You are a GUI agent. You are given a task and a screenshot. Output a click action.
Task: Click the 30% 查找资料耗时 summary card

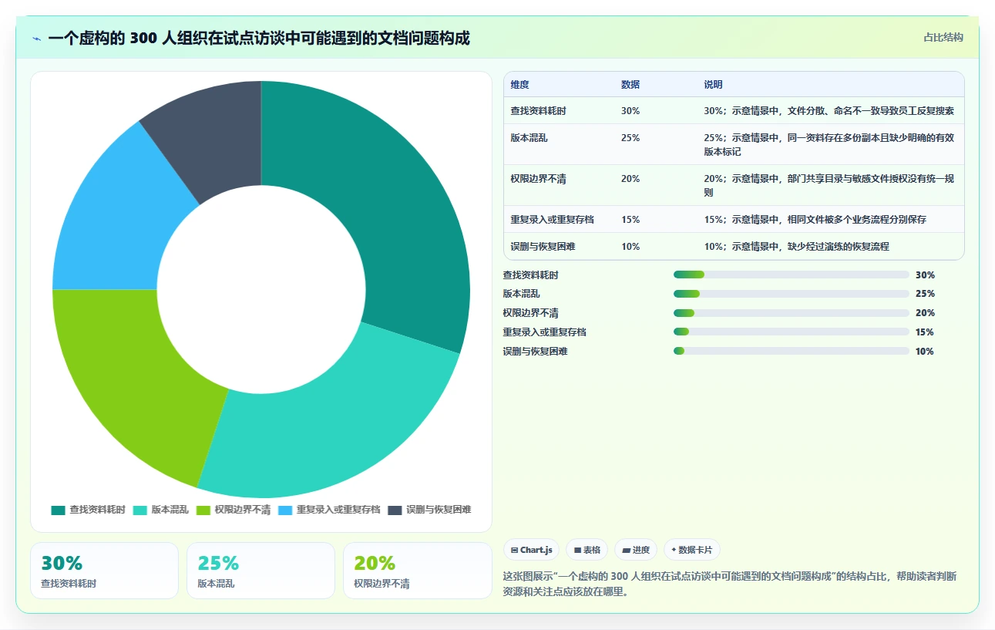coord(104,571)
